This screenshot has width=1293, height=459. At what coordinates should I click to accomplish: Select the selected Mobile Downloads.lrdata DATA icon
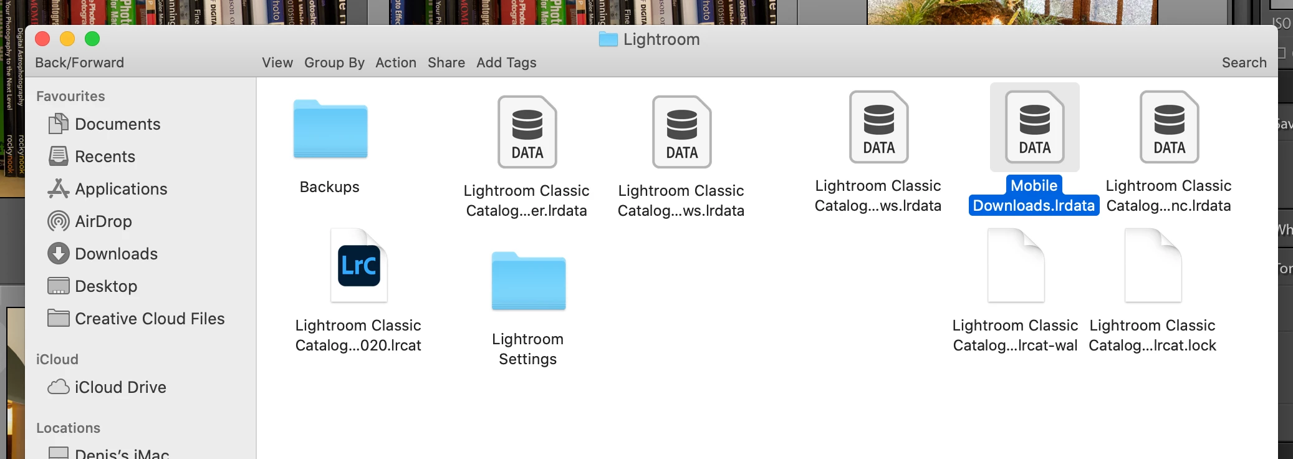pyautogui.click(x=1035, y=127)
